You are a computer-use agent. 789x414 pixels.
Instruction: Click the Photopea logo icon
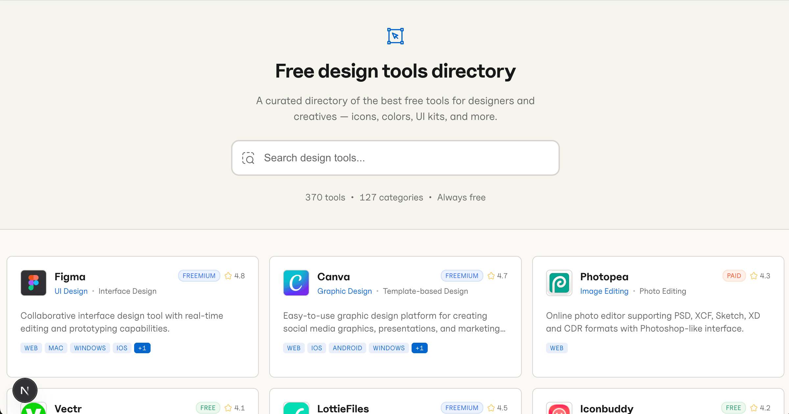[559, 283]
